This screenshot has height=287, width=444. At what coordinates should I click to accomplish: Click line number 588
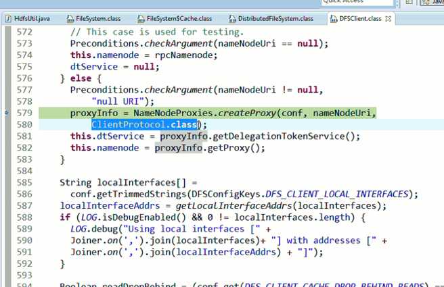point(24,217)
